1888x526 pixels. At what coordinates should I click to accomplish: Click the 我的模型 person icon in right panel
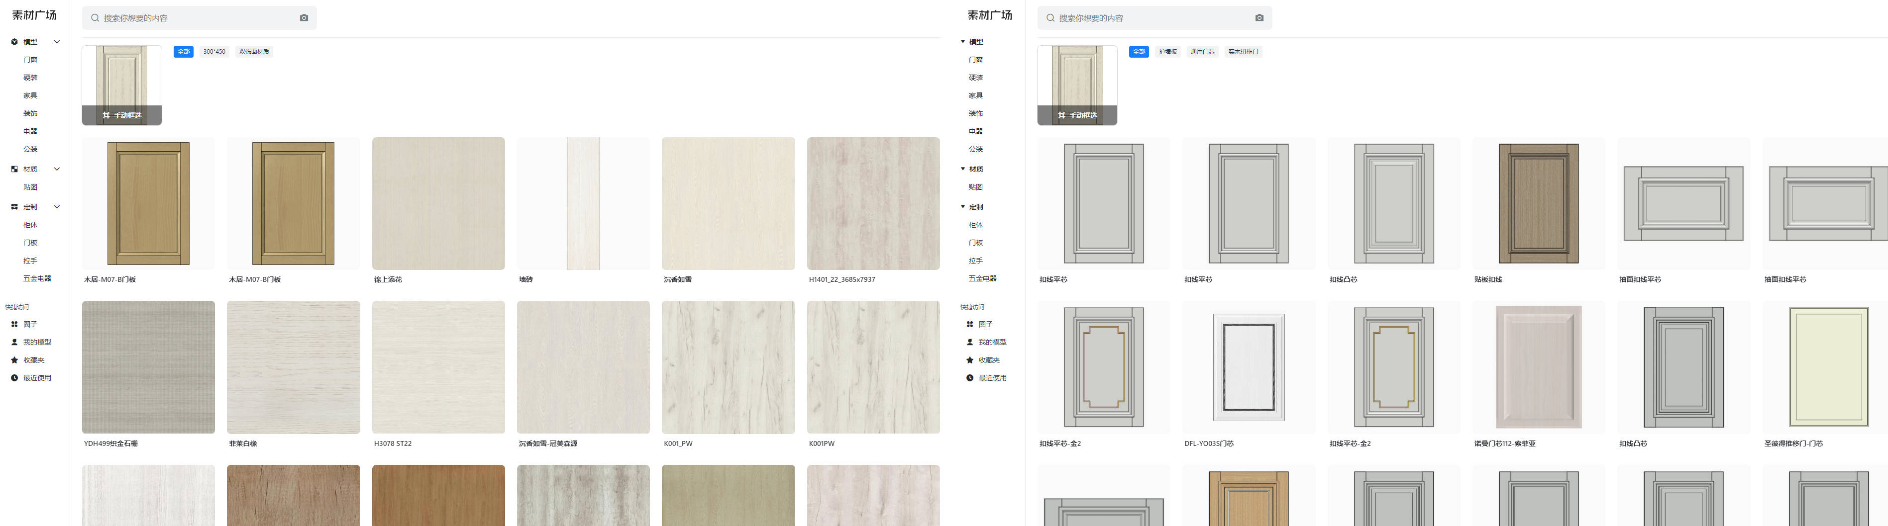(x=970, y=342)
